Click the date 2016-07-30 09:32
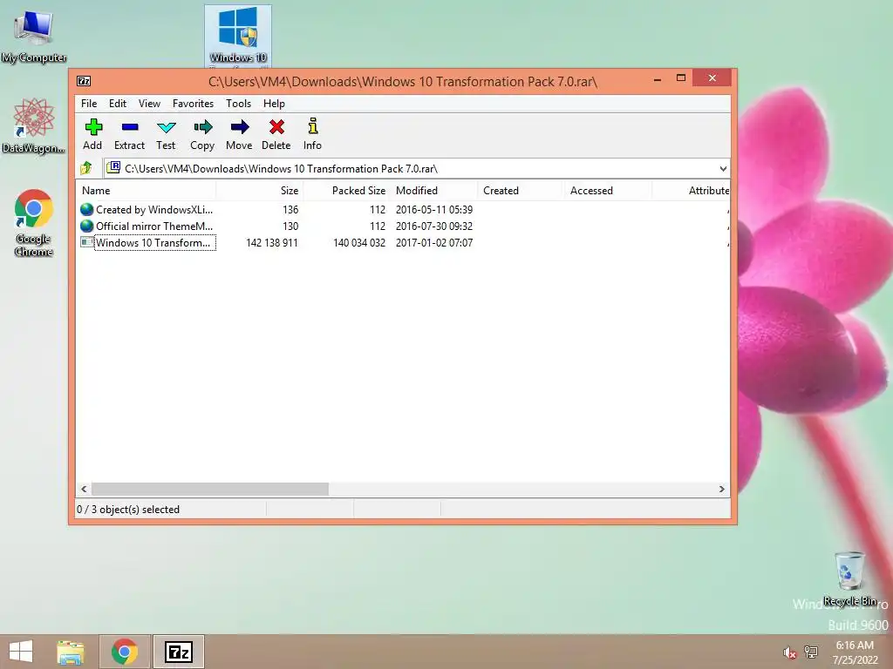 (434, 226)
